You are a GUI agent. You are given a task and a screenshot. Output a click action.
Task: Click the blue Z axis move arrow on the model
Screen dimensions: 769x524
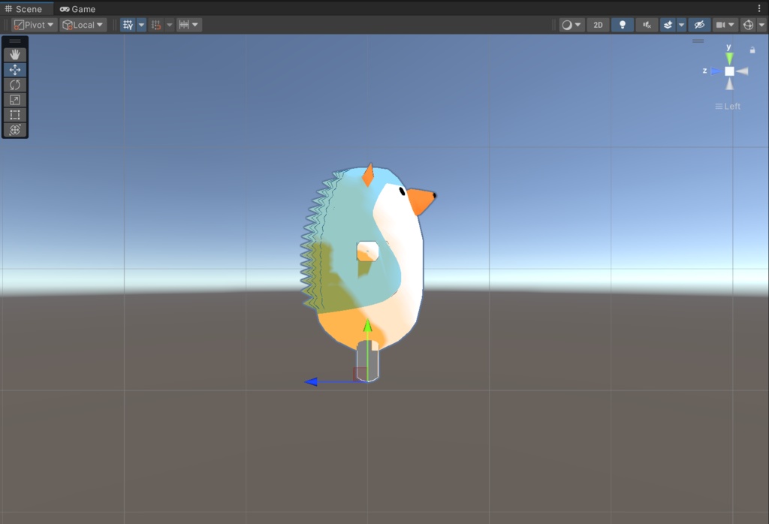(x=311, y=381)
